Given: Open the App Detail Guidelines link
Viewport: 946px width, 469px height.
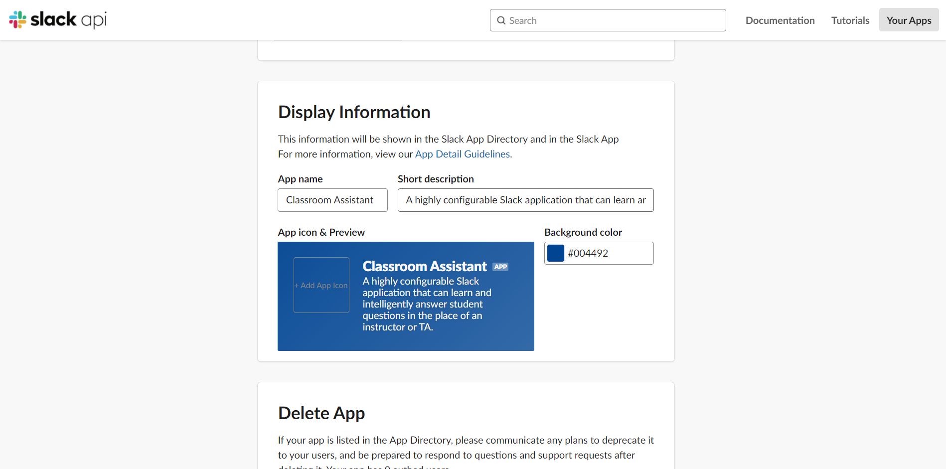Looking at the screenshot, I should pos(463,154).
